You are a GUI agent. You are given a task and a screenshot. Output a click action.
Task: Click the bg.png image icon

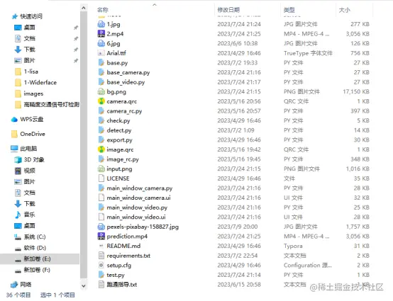point(101,91)
